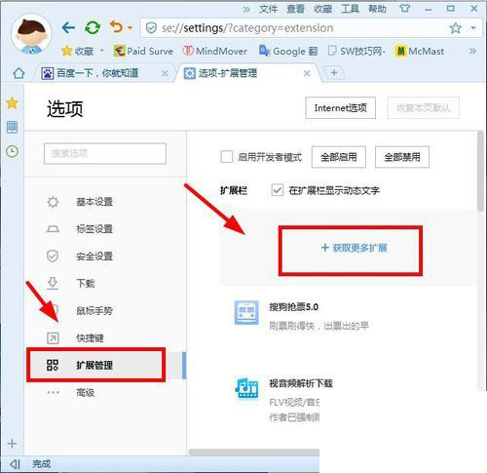The height and width of the screenshot is (473, 487).
Task: Enable the 启用开发者模式 checkbox
Action: tap(227, 156)
